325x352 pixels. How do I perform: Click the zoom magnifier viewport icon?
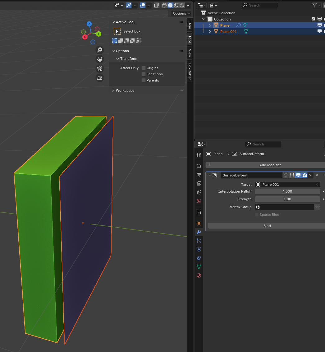coord(100,50)
